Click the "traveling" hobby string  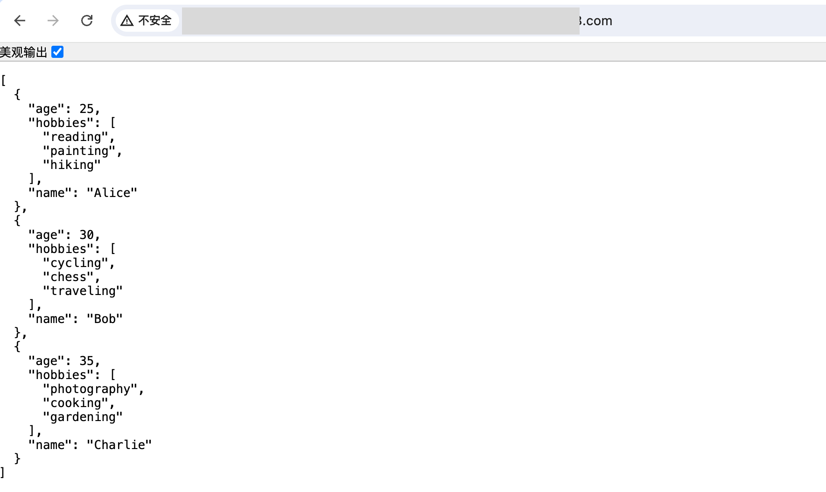pos(83,291)
